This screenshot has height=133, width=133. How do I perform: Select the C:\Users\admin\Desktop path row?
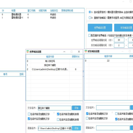pyautogui.click(x=54, y=69)
